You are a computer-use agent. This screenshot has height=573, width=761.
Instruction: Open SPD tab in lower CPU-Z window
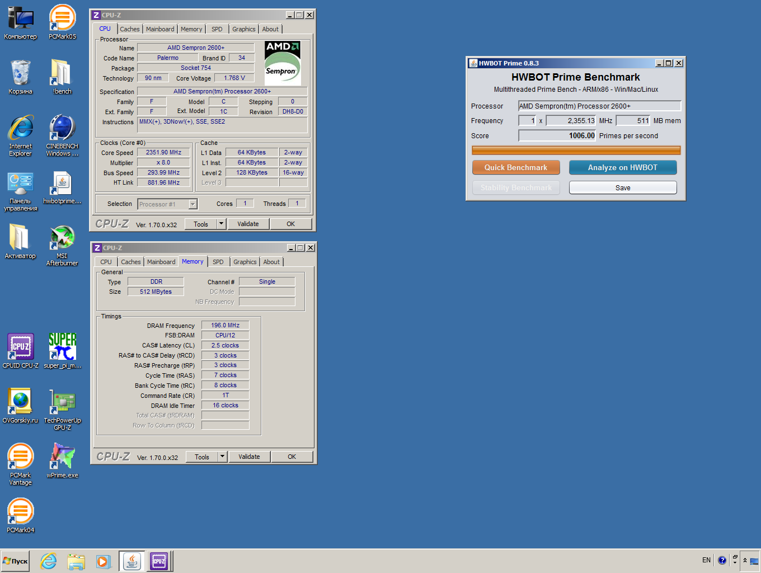click(x=218, y=262)
